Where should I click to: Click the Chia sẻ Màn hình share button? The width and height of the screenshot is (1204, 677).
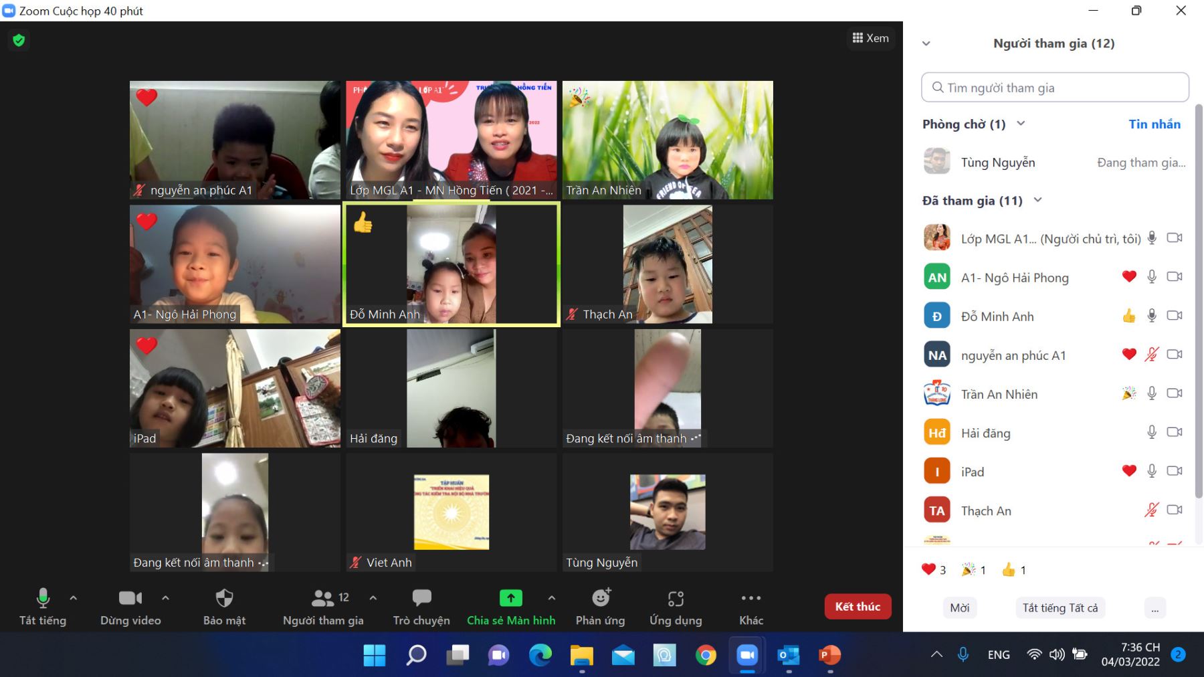(510, 599)
